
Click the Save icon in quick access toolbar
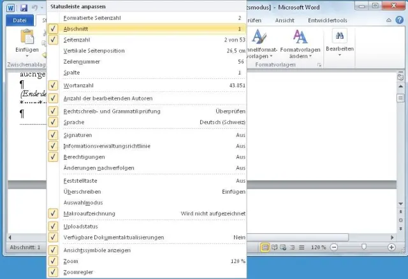pyautogui.click(x=24, y=7)
